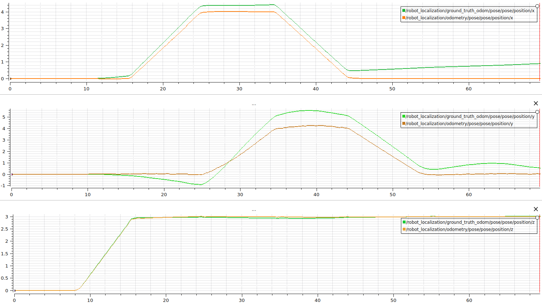Viewport: 542px width, 303px height.
Task: Close the position/y plot with its X icon
Action: [536, 104]
